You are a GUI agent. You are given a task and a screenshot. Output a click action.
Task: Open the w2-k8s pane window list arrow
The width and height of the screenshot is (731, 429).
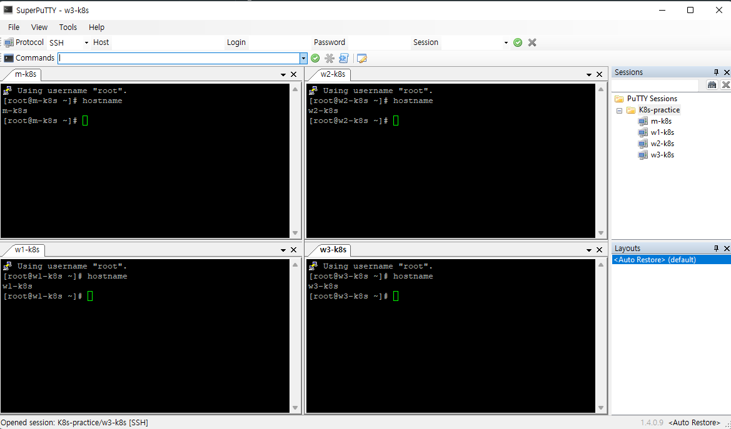coord(589,74)
